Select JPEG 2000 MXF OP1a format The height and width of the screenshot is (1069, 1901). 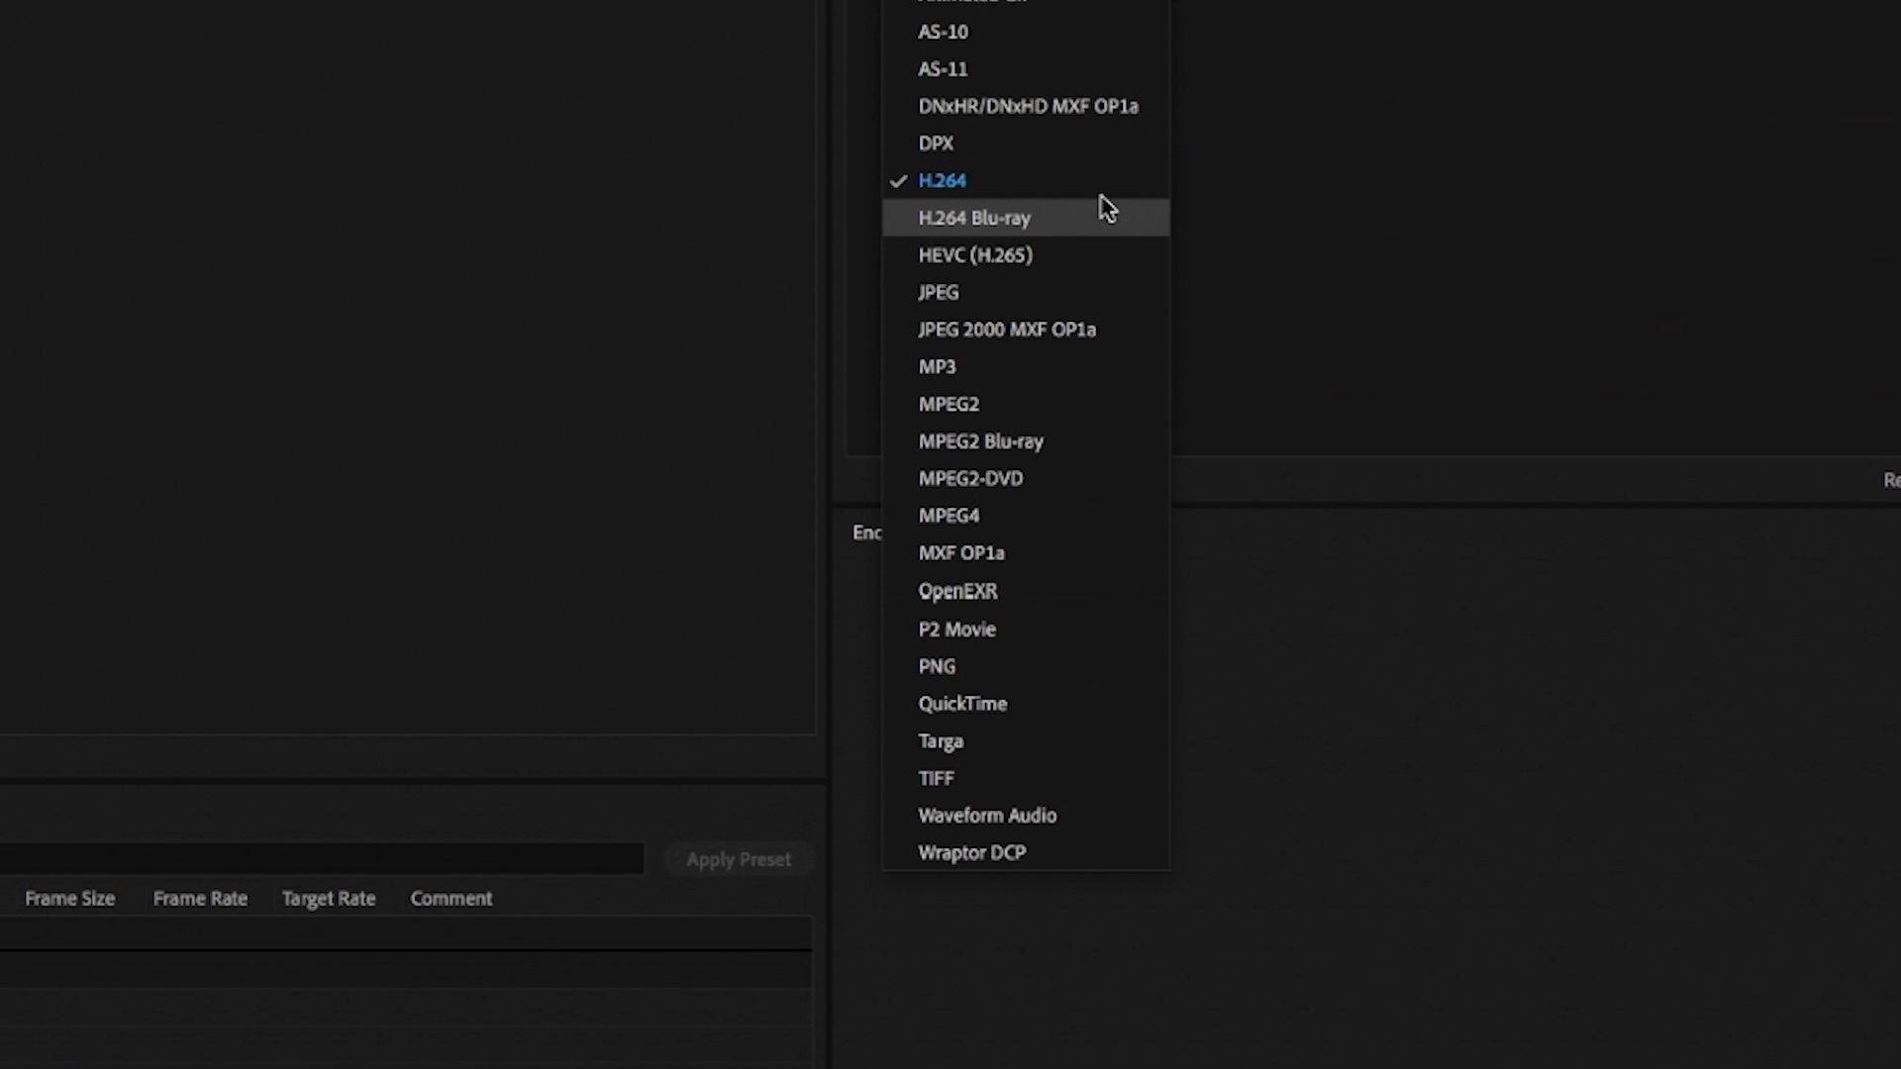[1026, 330]
